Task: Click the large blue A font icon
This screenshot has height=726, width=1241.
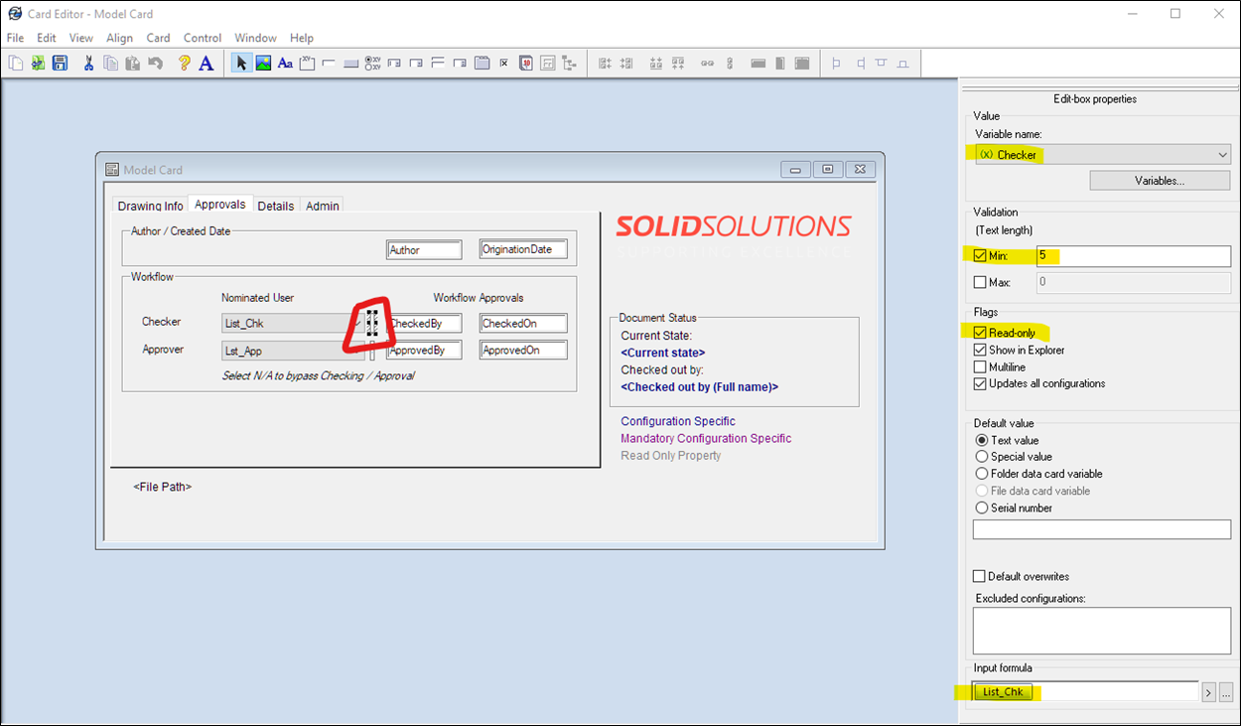Action: coord(206,63)
